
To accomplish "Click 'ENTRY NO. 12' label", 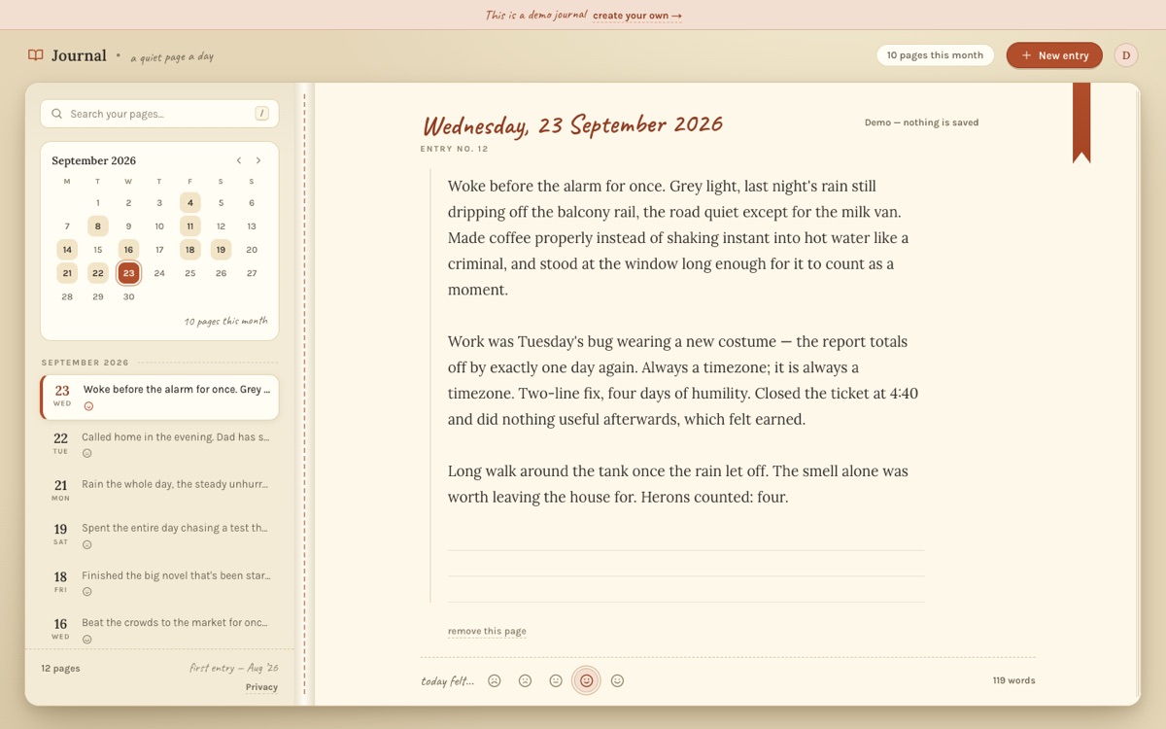I will click(454, 149).
